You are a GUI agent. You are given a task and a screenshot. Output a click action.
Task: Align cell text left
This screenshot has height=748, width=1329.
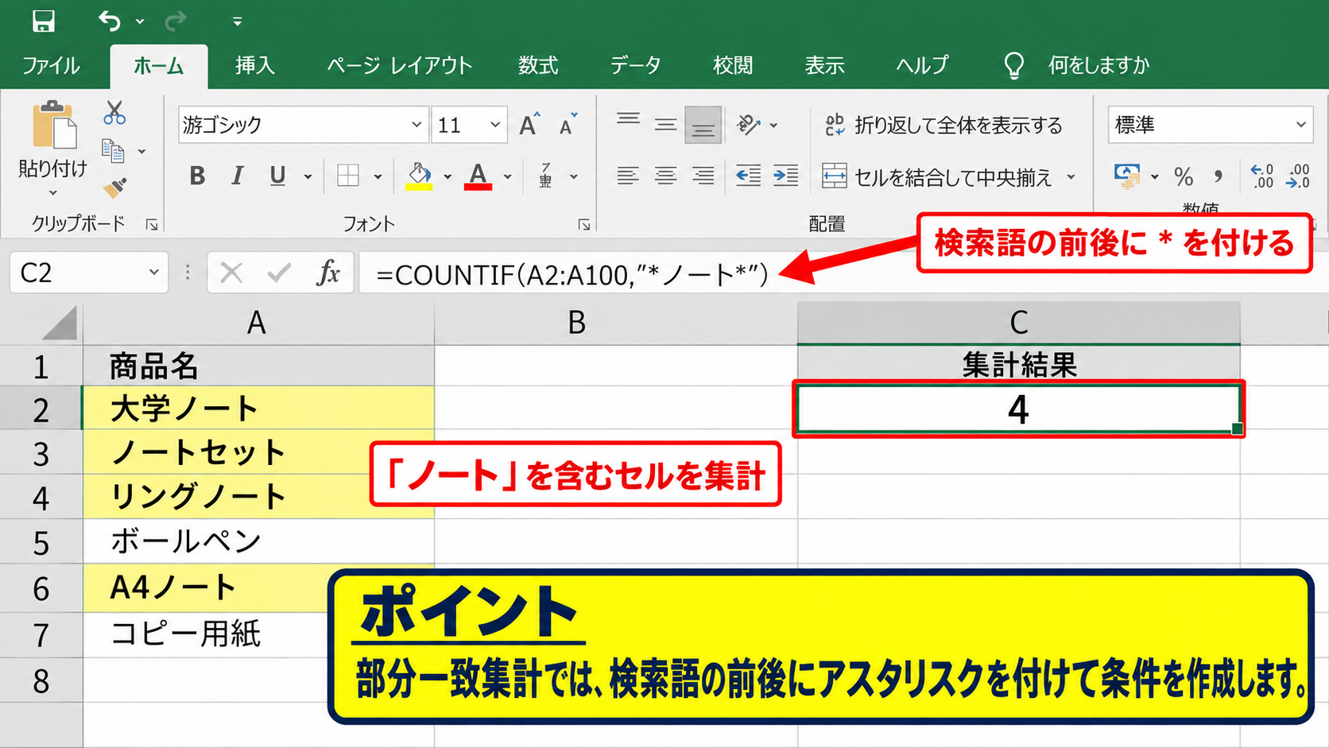(628, 176)
